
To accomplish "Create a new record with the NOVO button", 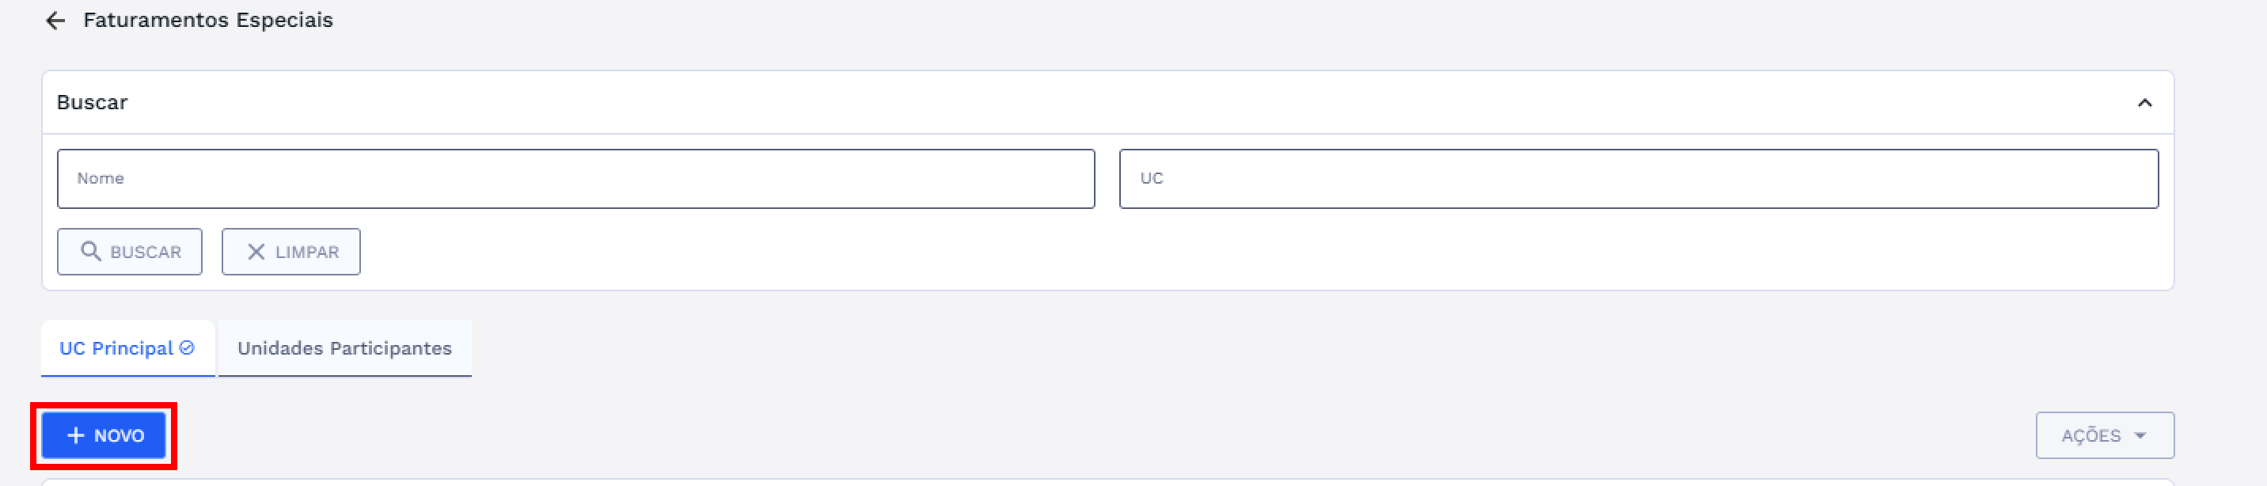I will 104,436.
